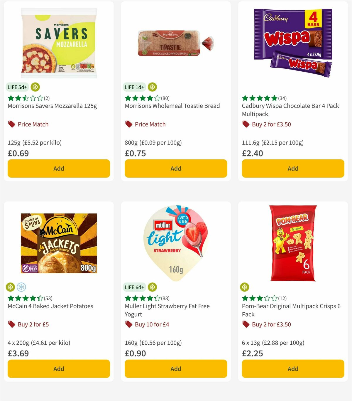Add Morrisons Savers Mozzarella to the basket
Image resolution: width=352 pixels, height=401 pixels.
[x=59, y=169]
